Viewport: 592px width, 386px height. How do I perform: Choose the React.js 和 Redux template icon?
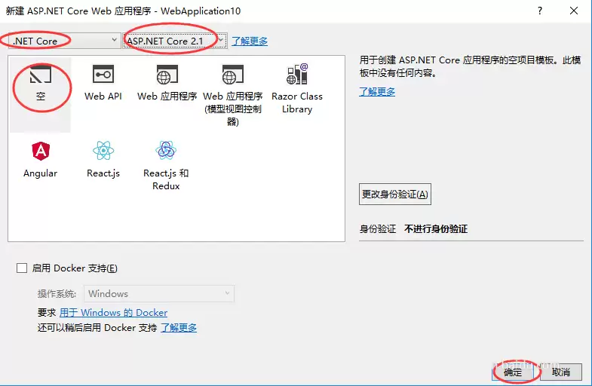click(166, 150)
